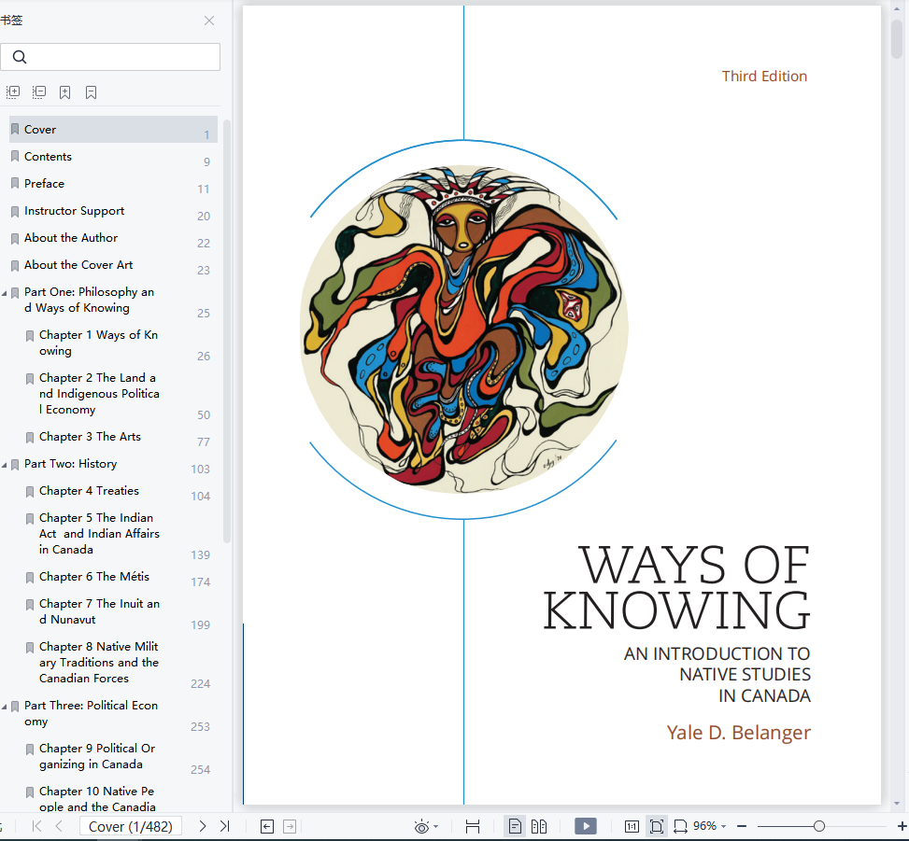
Task: Open Chapter 9 Political Organizing bookmark
Action: (97, 756)
